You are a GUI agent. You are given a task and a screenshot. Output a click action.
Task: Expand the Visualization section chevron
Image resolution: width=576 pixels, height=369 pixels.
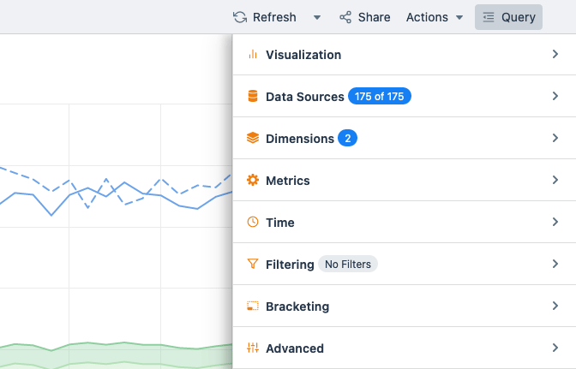555,55
